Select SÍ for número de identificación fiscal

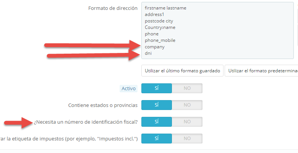tap(157, 122)
